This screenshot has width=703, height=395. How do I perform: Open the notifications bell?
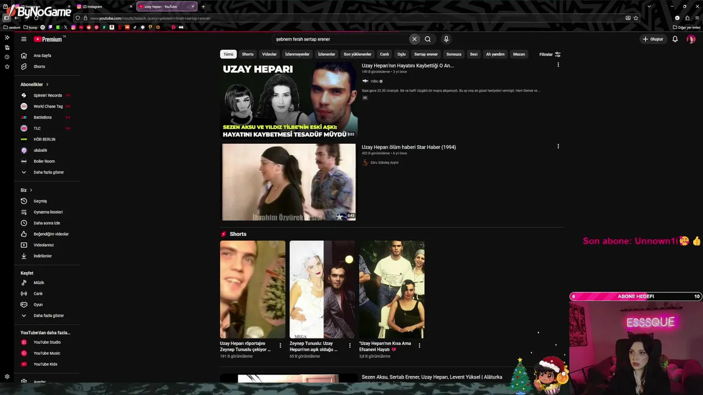(x=675, y=39)
